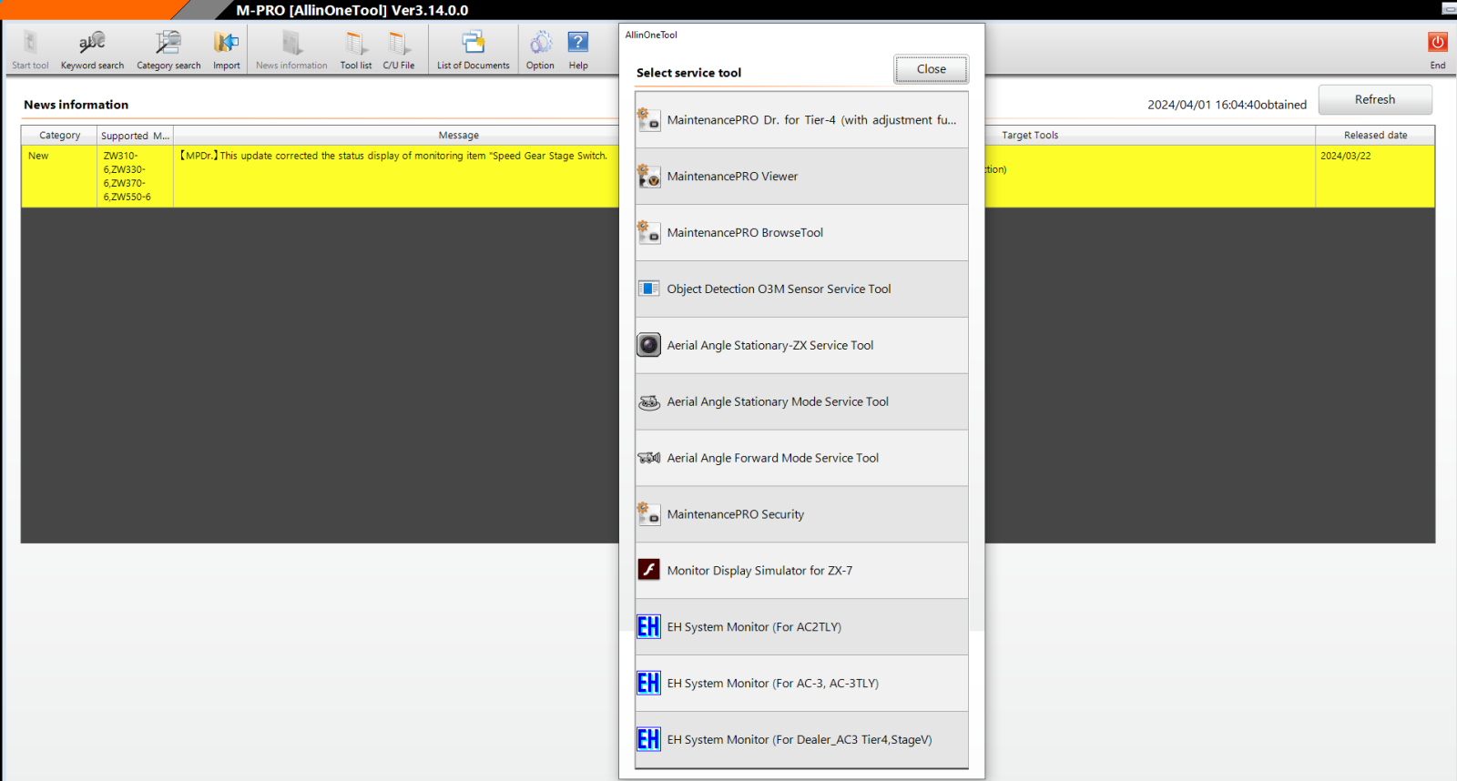
Task: Open the Keyword search tool
Action: [92, 50]
